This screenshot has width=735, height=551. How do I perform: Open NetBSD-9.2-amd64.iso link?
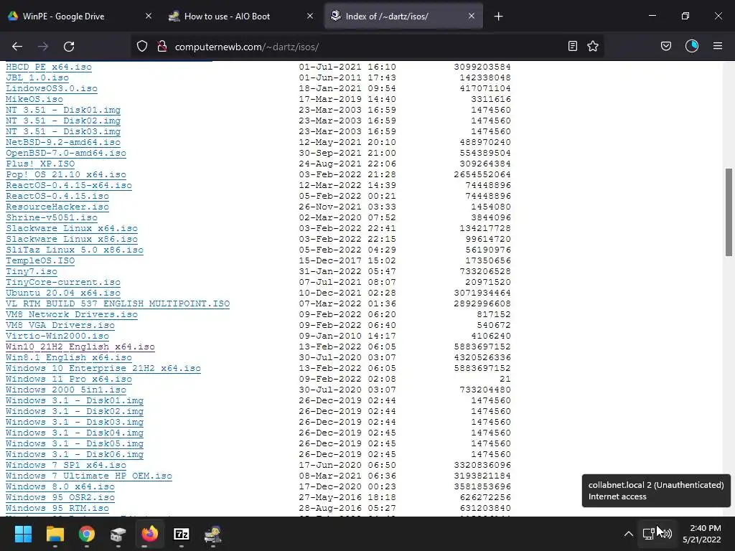tap(63, 143)
